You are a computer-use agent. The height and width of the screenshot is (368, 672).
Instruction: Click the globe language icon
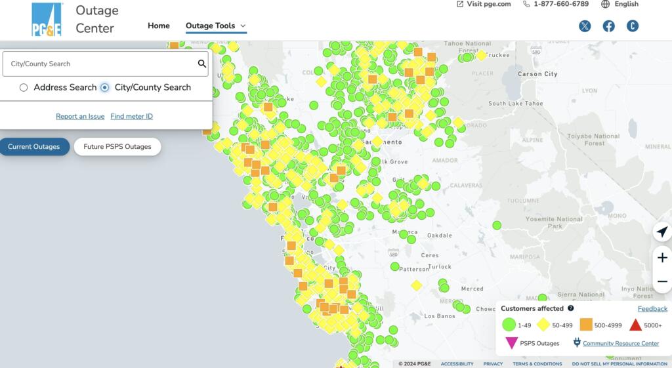click(605, 4)
